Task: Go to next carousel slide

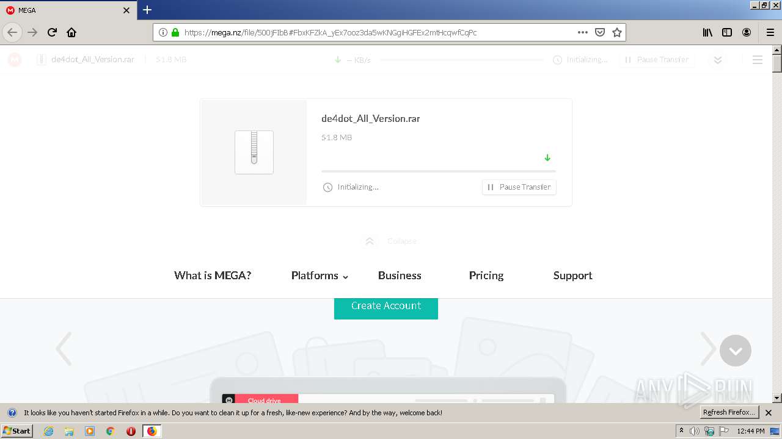Action: click(x=708, y=349)
